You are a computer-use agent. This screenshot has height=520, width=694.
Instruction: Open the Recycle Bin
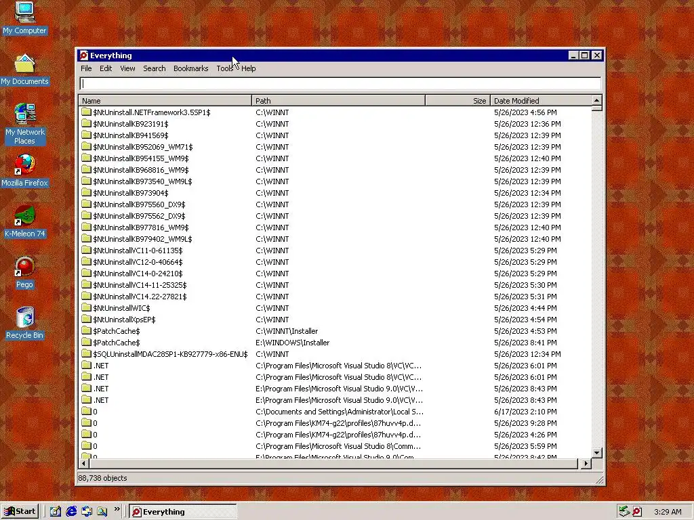click(x=24, y=323)
